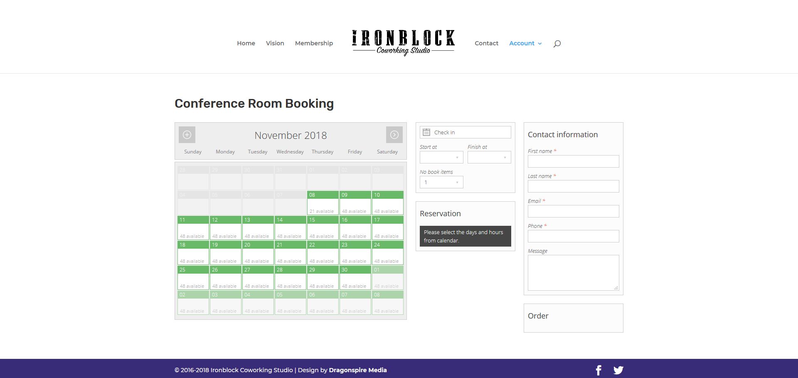Select November 12 on the calendar
This screenshot has height=378, width=798.
point(226,228)
